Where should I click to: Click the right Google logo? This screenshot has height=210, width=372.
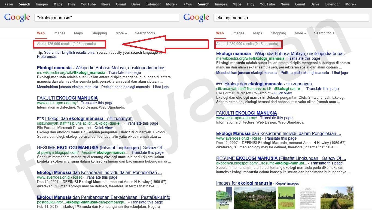click(x=196, y=17)
